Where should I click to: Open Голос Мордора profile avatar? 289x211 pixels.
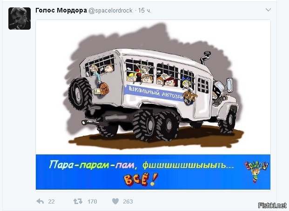click(20, 19)
